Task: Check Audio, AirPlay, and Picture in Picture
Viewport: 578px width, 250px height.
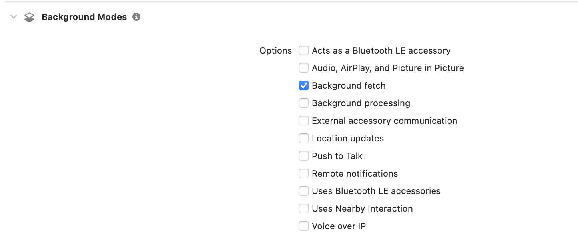Action: coord(304,68)
